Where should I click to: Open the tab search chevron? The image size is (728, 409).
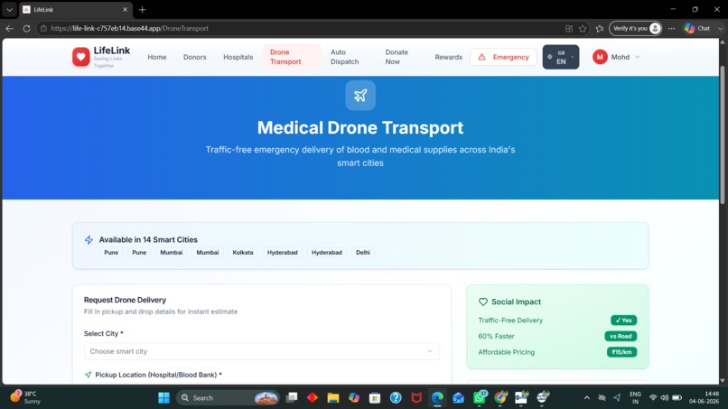click(x=9, y=9)
